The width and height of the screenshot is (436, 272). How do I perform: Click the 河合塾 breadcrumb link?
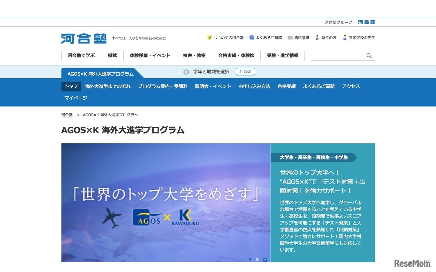tap(67, 115)
